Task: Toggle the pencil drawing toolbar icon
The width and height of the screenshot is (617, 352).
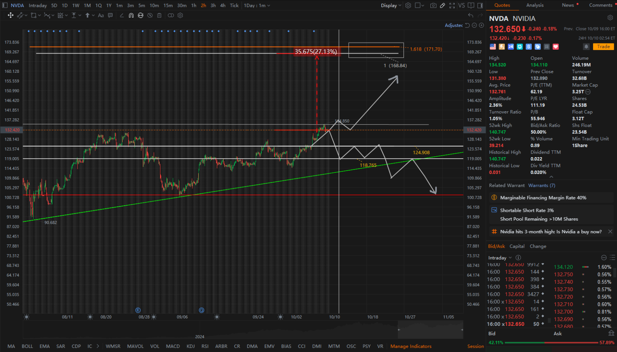Action: point(443,5)
